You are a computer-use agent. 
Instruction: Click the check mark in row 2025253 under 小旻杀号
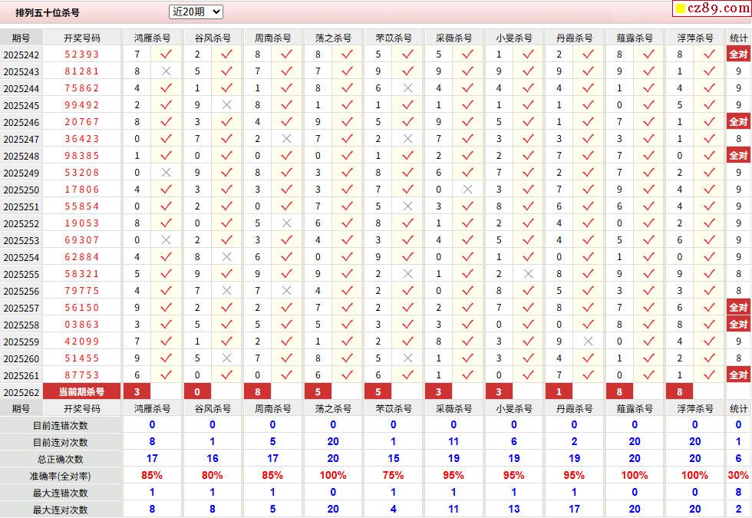pyautogui.click(x=528, y=239)
